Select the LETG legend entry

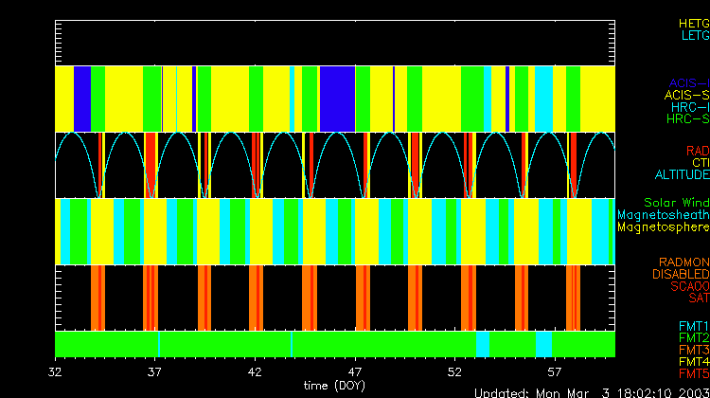(x=694, y=36)
